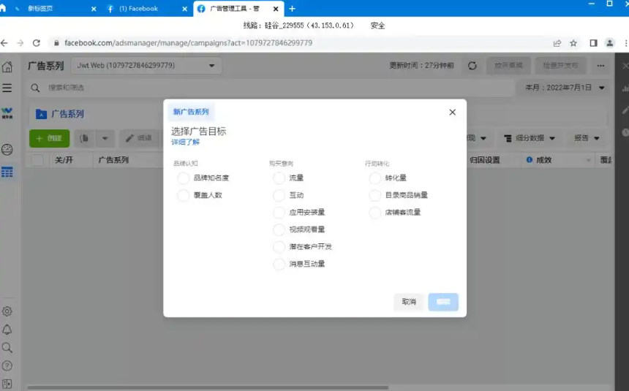Viewport: 629px width, 391px height.
Task: Click the right panel pencil edit icon
Action: point(625,110)
